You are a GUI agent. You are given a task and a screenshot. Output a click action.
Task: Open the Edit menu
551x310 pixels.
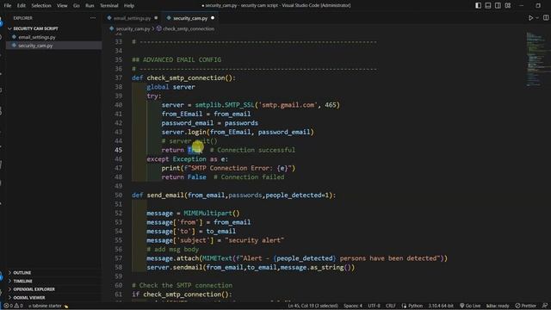coord(22,5)
